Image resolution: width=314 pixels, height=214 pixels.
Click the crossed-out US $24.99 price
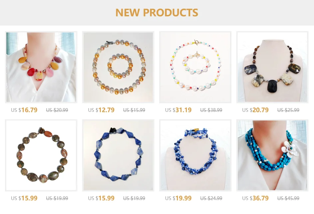(211, 198)
